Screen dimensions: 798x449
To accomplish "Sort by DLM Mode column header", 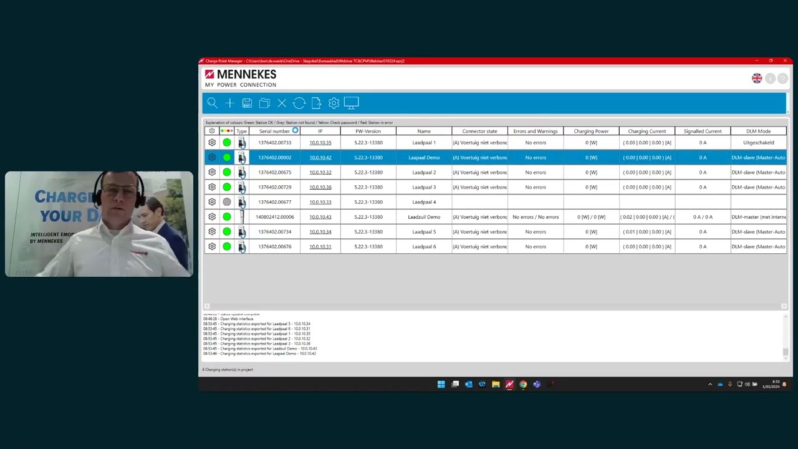I will click(x=759, y=132).
